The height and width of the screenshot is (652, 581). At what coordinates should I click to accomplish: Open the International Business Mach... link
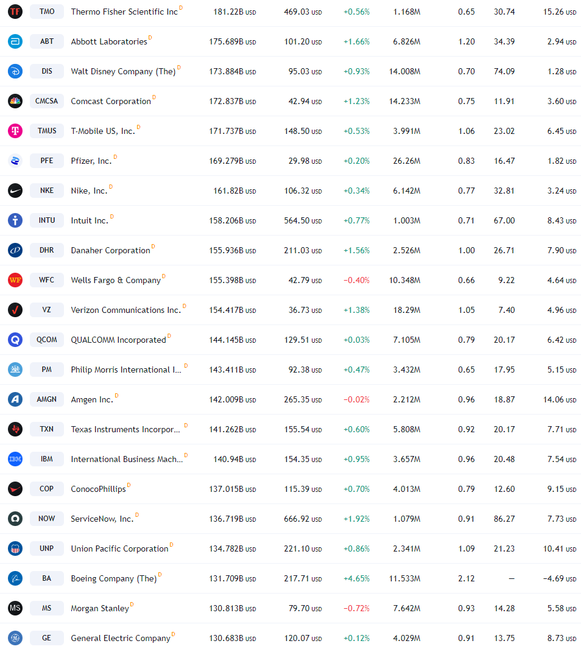pyautogui.click(x=127, y=459)
